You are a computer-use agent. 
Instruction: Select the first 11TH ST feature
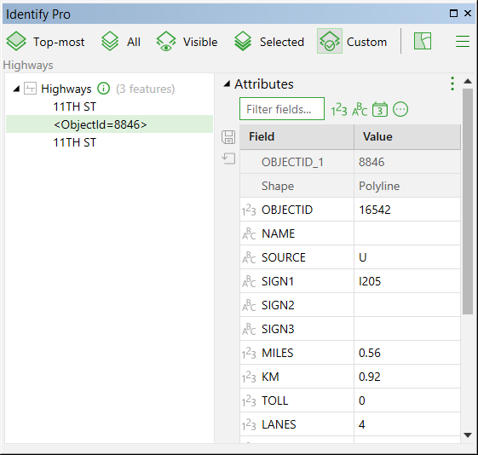[x=75, y=107]
